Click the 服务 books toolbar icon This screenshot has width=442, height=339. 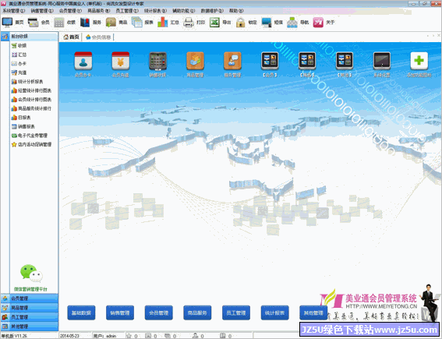(x=85, y=23)
